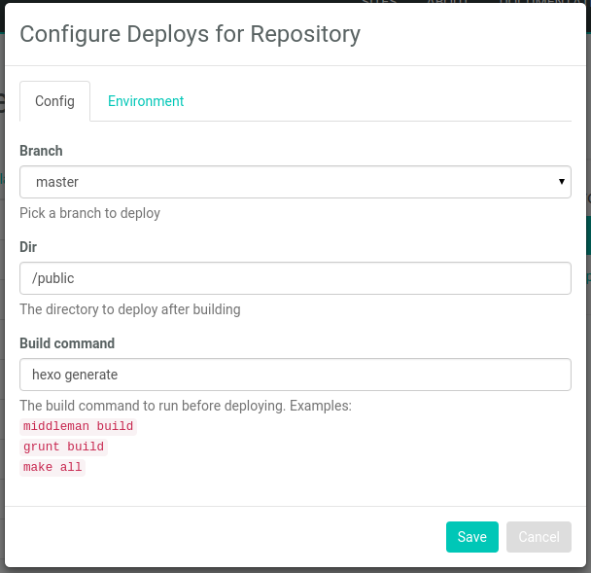Click the build command examples description text
Viewport: 591px width, 573px height.
(185, 405)
